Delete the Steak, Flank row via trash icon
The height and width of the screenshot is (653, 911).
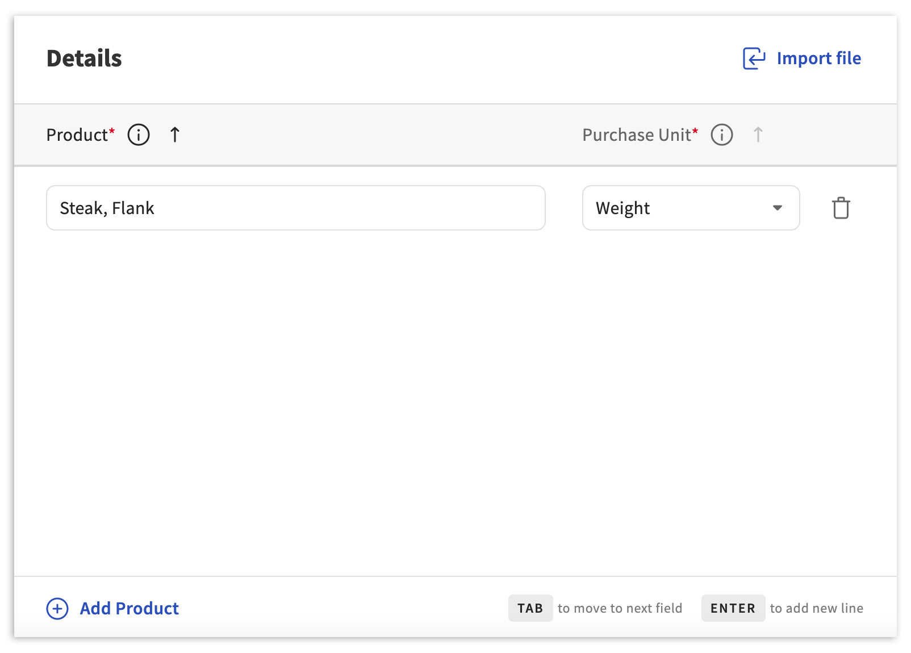pos(841,208)
